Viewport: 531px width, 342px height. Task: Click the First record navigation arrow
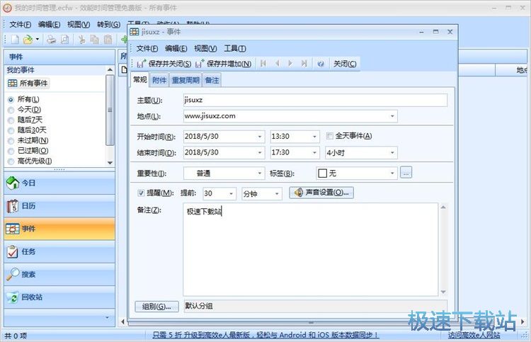(x=263, y=63)
